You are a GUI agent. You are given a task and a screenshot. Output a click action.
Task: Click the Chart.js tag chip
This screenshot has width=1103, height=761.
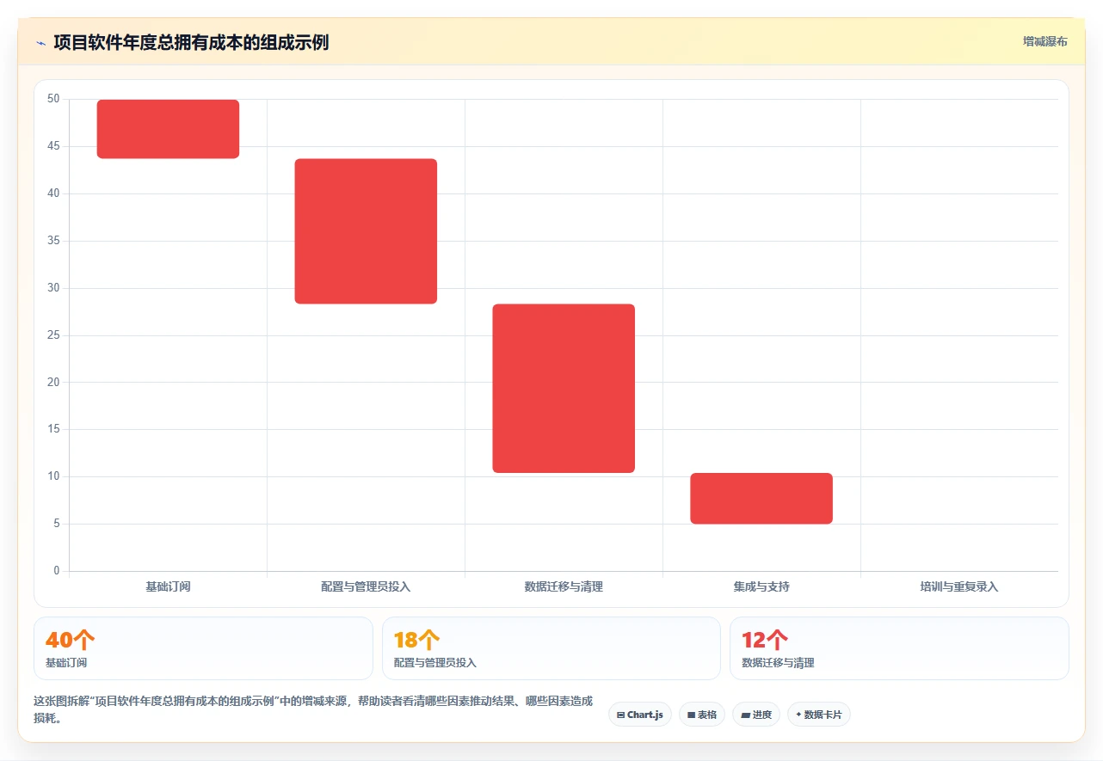[640, 715]
